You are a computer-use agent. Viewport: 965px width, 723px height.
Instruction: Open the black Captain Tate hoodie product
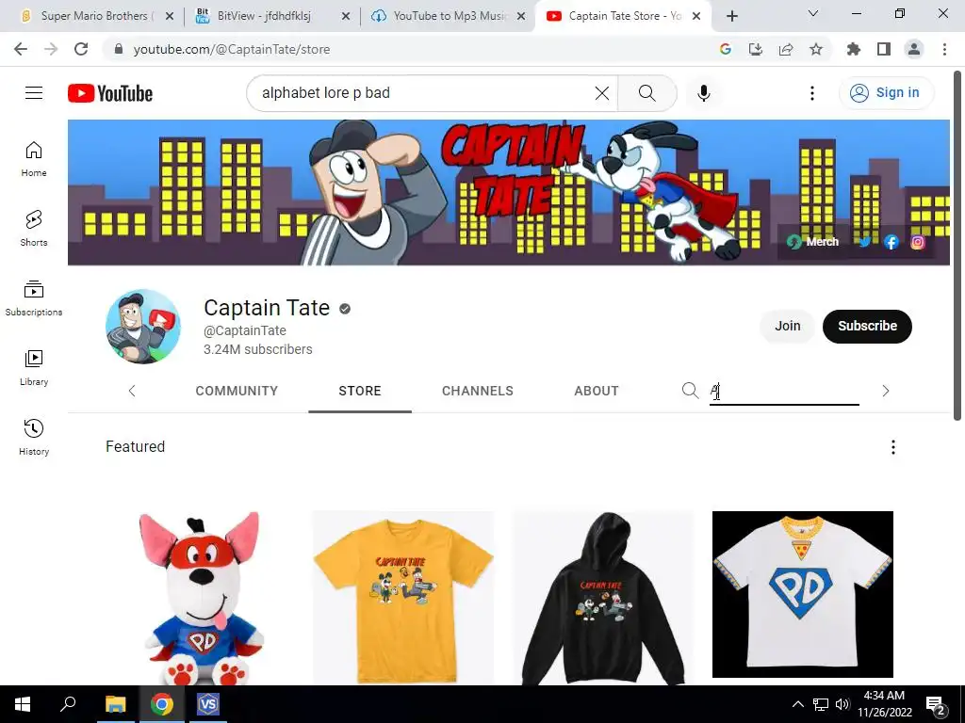tap(603, 598)
